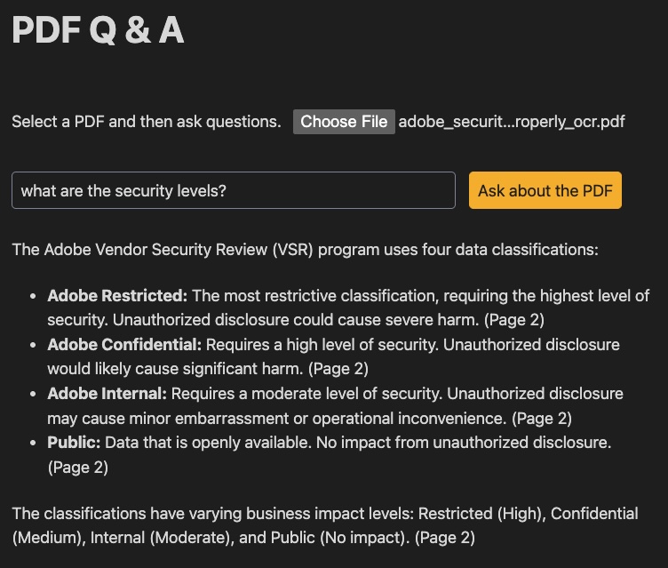Image resolution: width=668 pixels, height=568 pixels.
Task: Click the Choose File button
Action: pyautogui.click(x=344, y=122)
